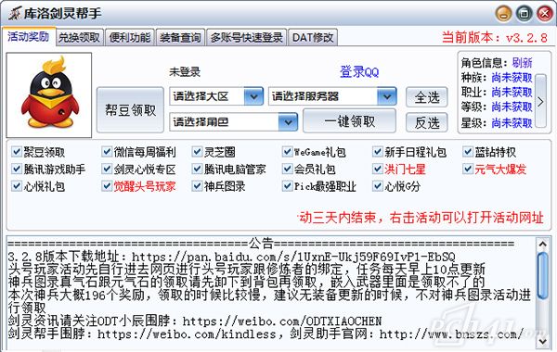Click the 帮豆领取 button
Image resolution: width=557 pixels, height=352 pixels.
tap(130, 110)
